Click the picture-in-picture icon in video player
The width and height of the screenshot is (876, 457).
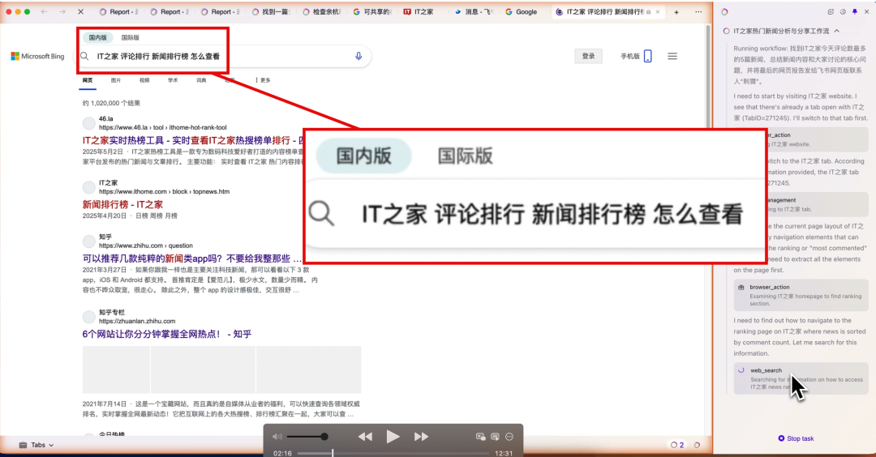(480, 437)
